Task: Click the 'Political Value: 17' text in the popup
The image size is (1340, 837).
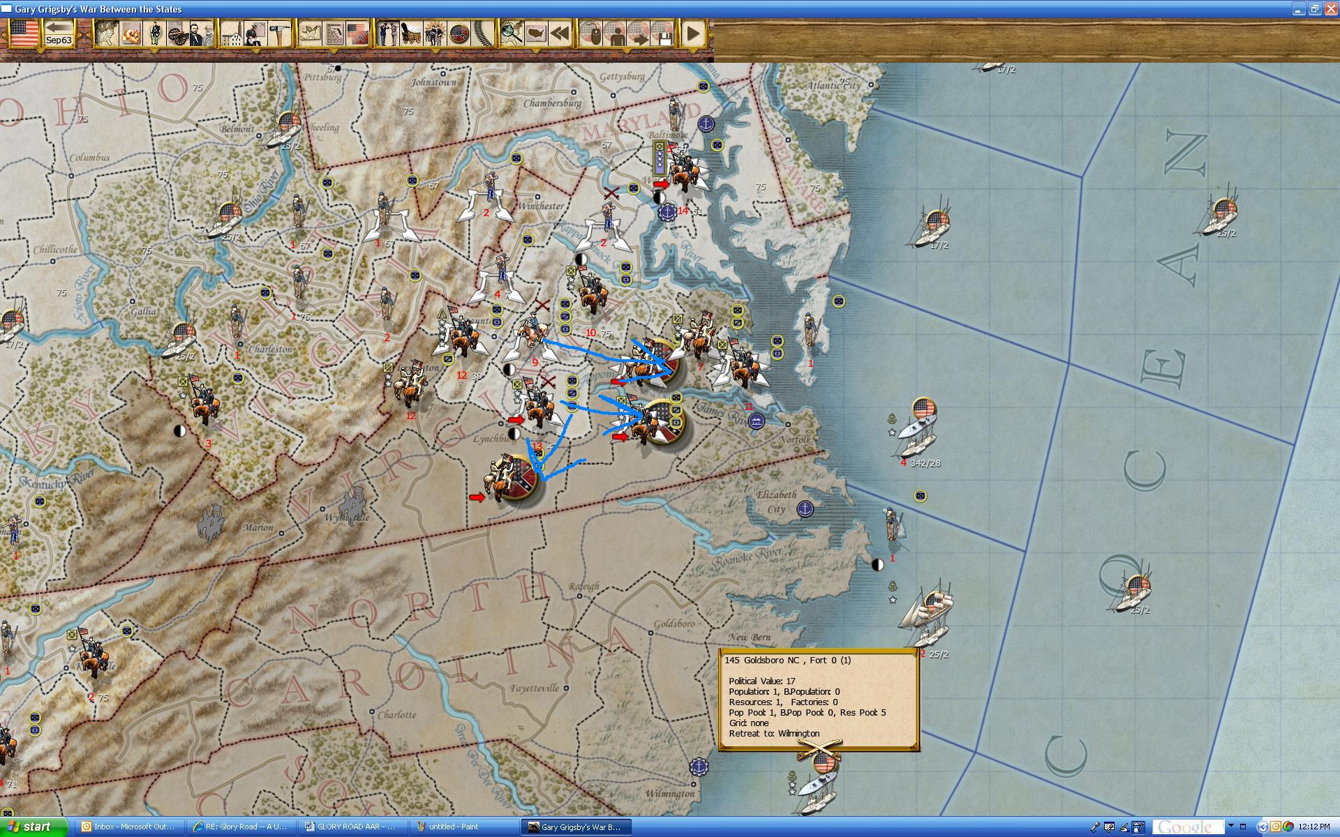Action: (x=762, y=681)
